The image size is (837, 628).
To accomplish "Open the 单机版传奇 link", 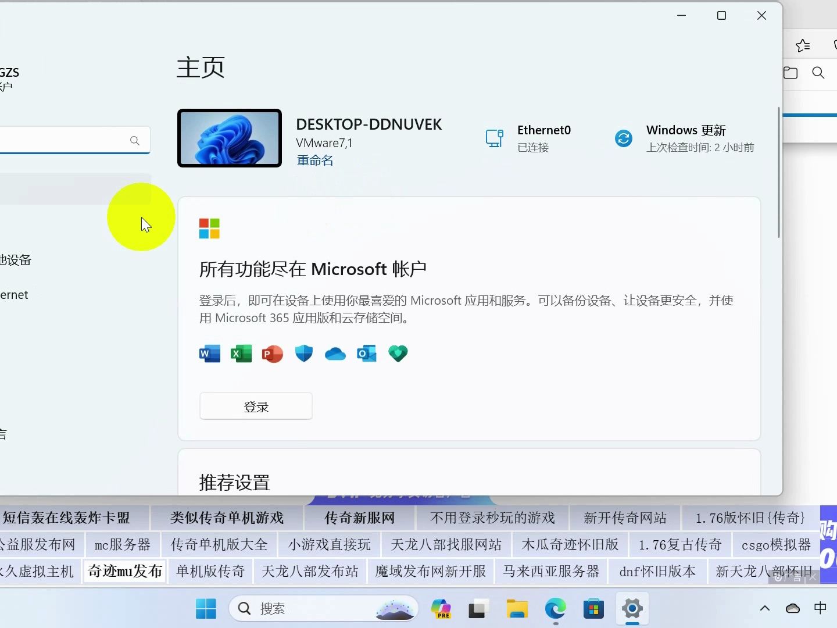I will 210,571.
